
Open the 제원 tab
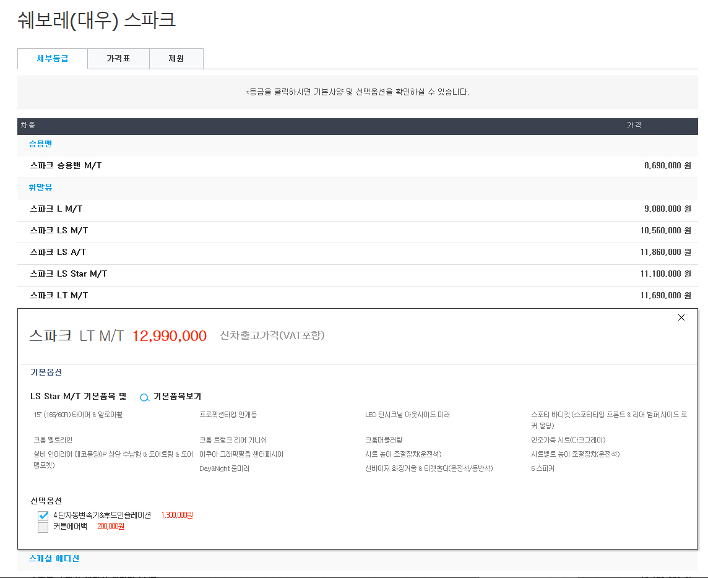(176, 59)
